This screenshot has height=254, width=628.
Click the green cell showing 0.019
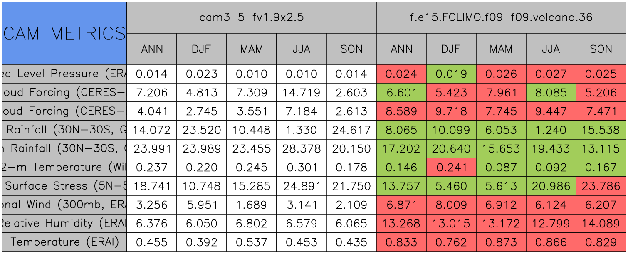[451, 74]
